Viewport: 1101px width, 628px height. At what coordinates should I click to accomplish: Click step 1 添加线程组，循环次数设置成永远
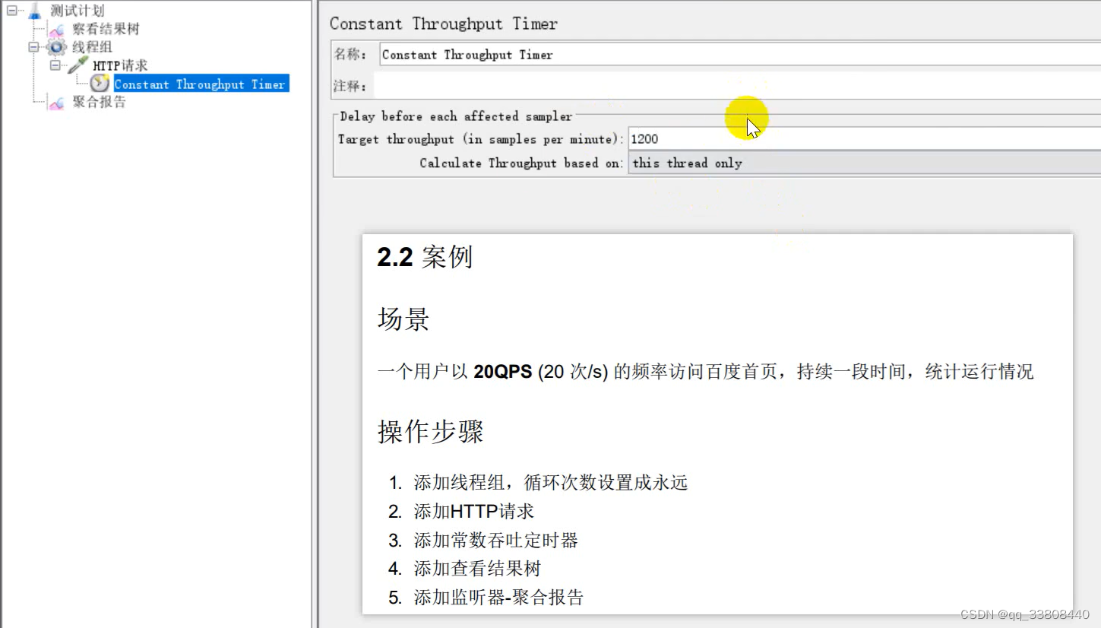pyautogui.click(x=550, y=483)
